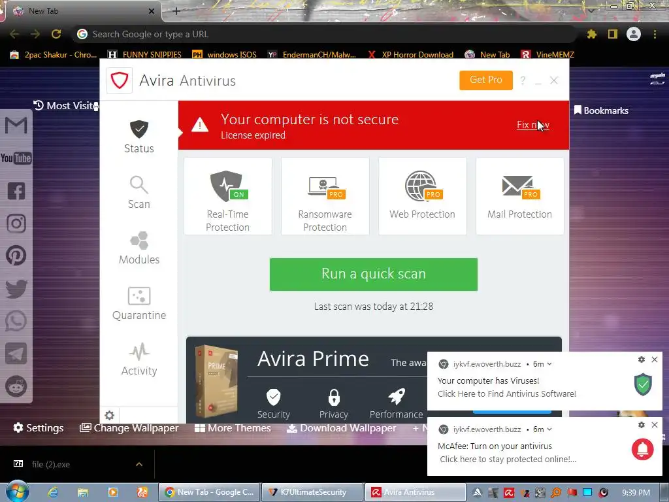Open Pinterest shortcut in sidebar

(16, 256)
